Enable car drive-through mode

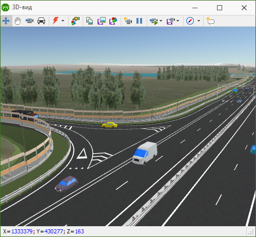41,21
